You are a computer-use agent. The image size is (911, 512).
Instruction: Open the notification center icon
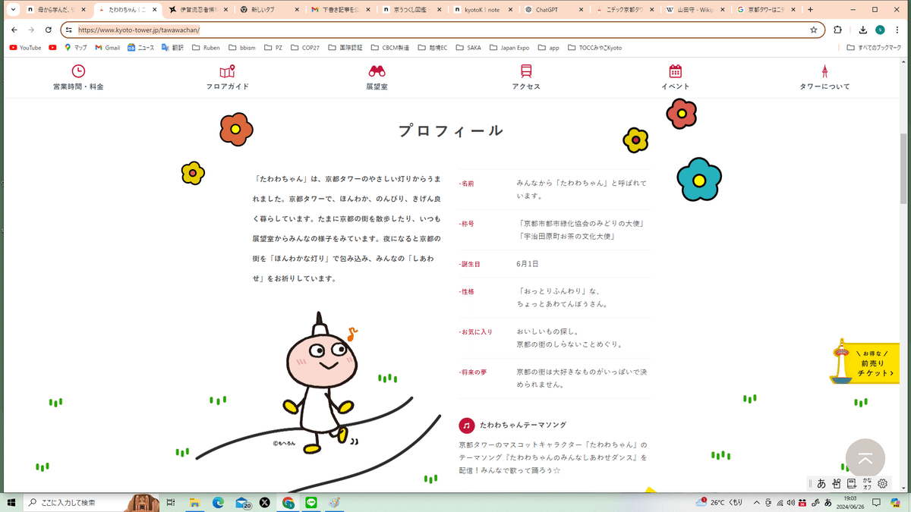877,502
